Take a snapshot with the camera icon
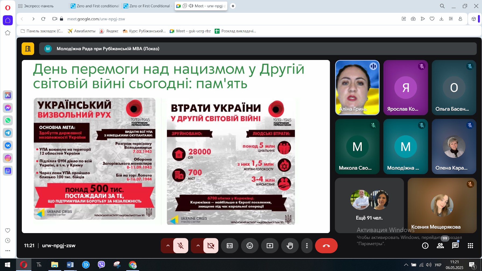Image resolution: width=482 pixels, height=271 pixels. 413,19
